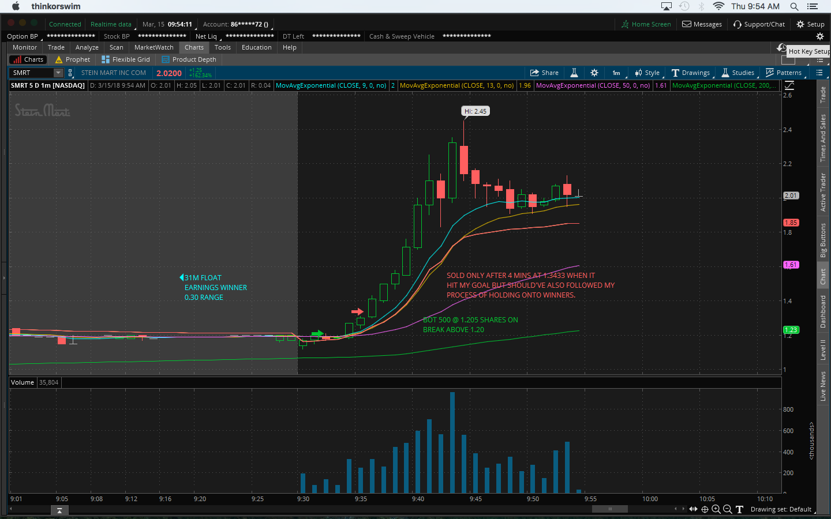The width and height of the screenshot is (831, 519).
Task: Open the Live News side tab
Action: click(823, 386)
